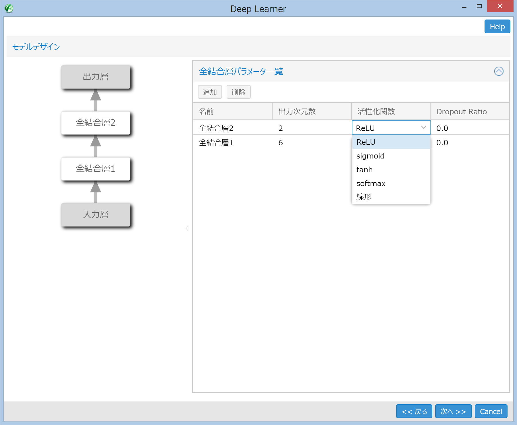The height and width of the screenshot is (425, 517).
Task: Cancel the model design wizard
Action: (491, 412)
